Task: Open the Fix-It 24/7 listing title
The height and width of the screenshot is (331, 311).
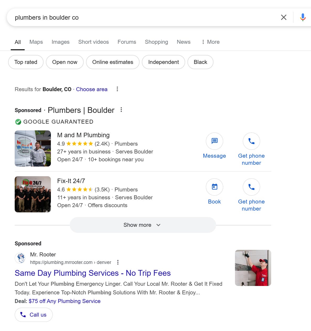Action: coord(71,181)
